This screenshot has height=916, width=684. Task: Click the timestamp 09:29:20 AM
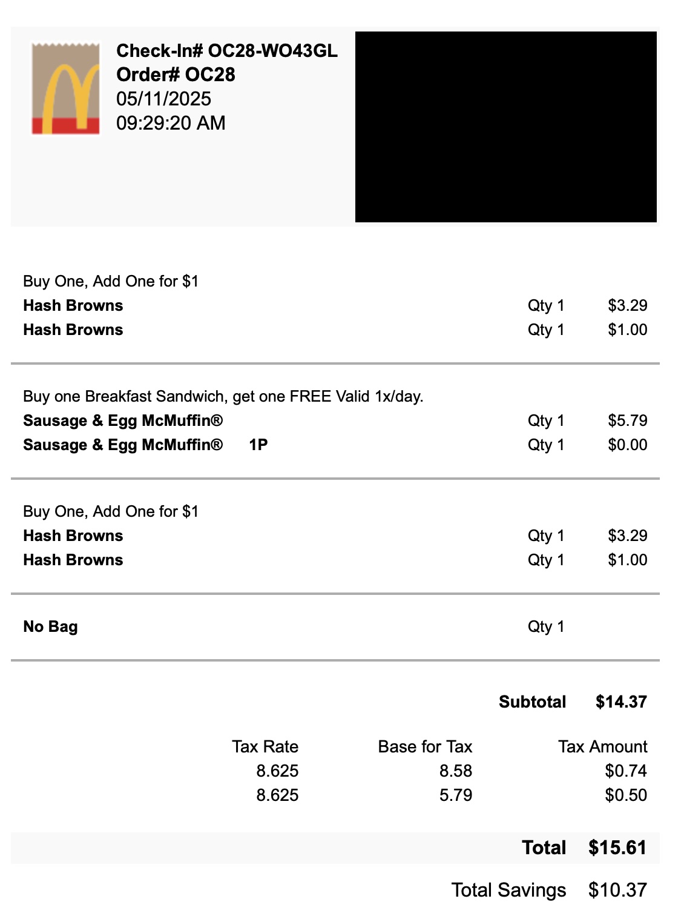171,124
